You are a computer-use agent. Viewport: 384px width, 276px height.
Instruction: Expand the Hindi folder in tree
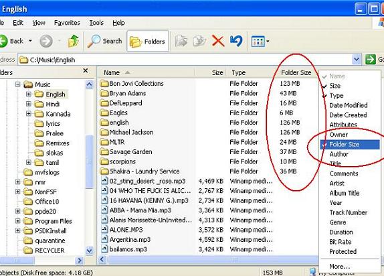pos(28,104)
